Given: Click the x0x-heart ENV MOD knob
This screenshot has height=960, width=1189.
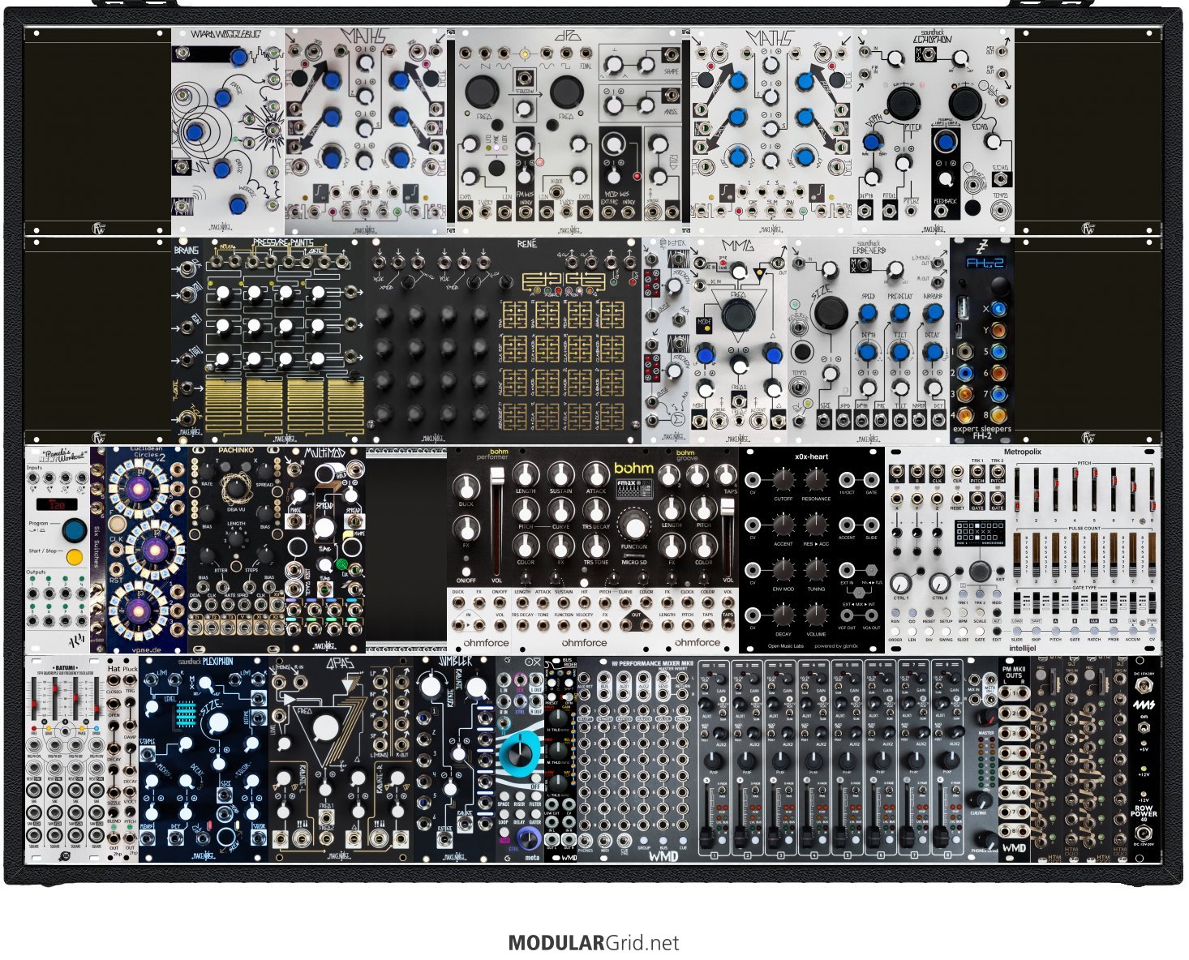Looking at the screenshot, I should tap(783, 571).
